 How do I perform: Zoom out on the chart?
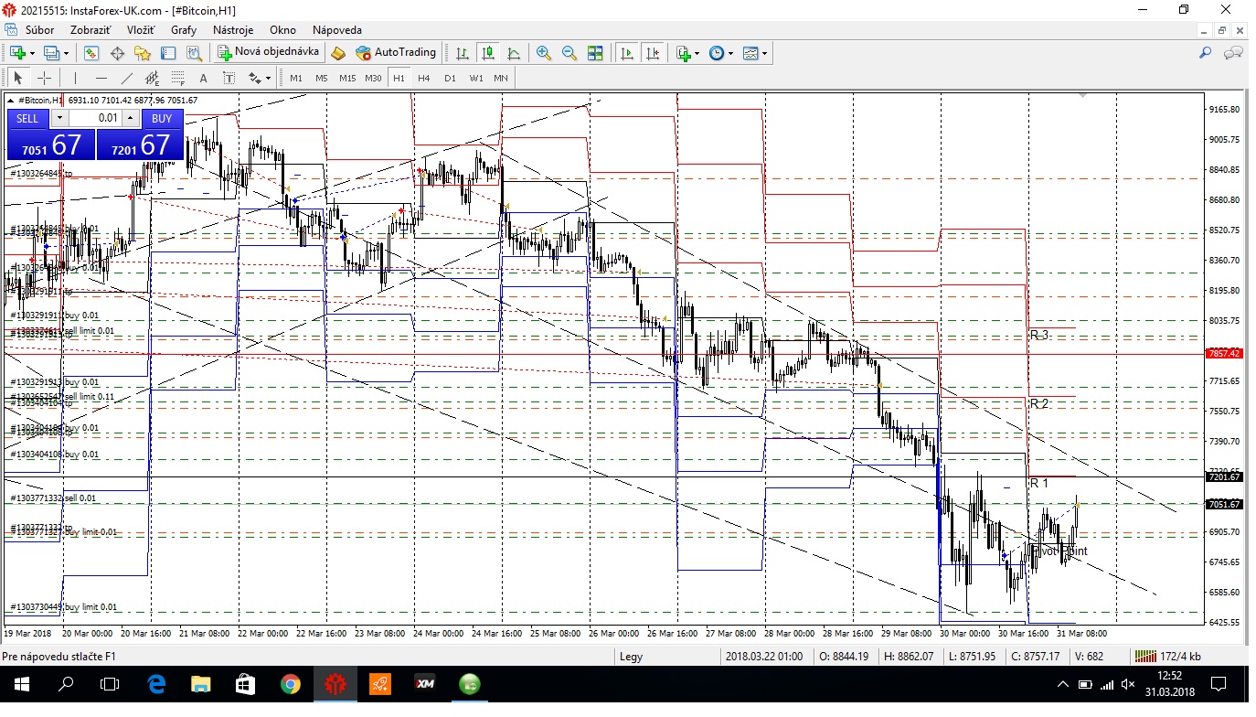point(569,53)
